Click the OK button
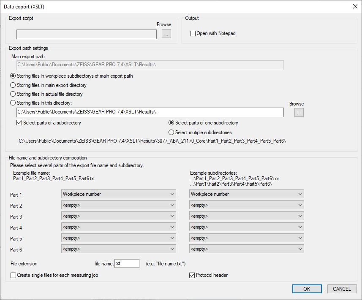Image resolution: width=362 pixels, height=300 pixels. [x=307, y=289]
